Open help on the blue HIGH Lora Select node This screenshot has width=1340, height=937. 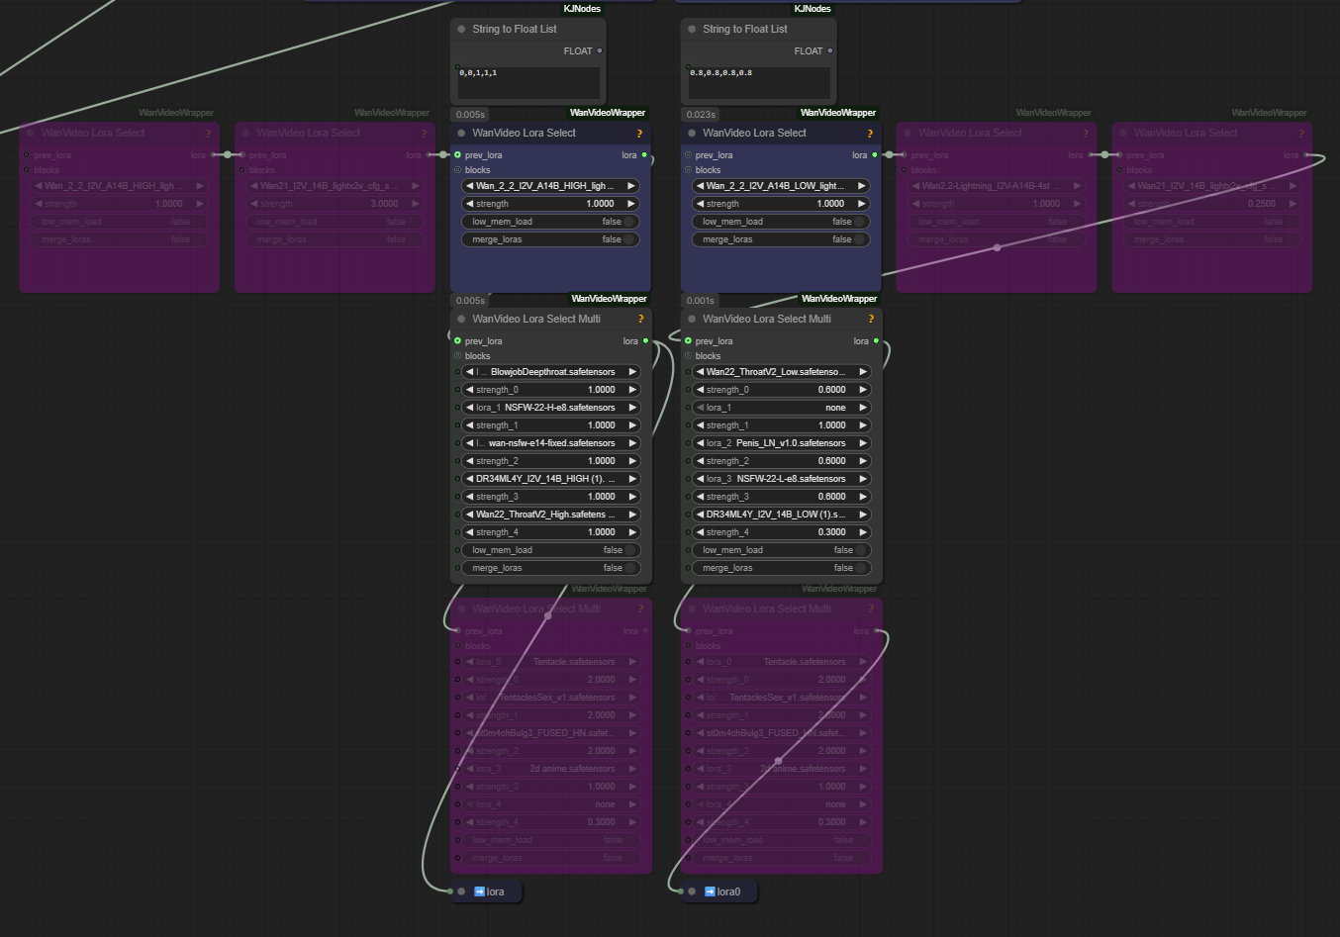tap(639, 134)
